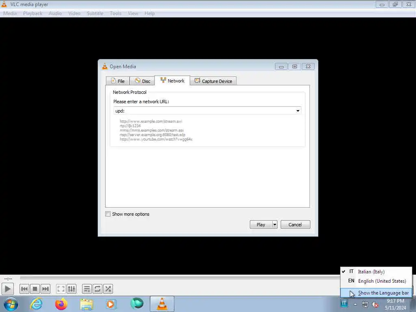This screenshot has height=312, width=416.
Task: Select the Network tab
Action: 172,80
